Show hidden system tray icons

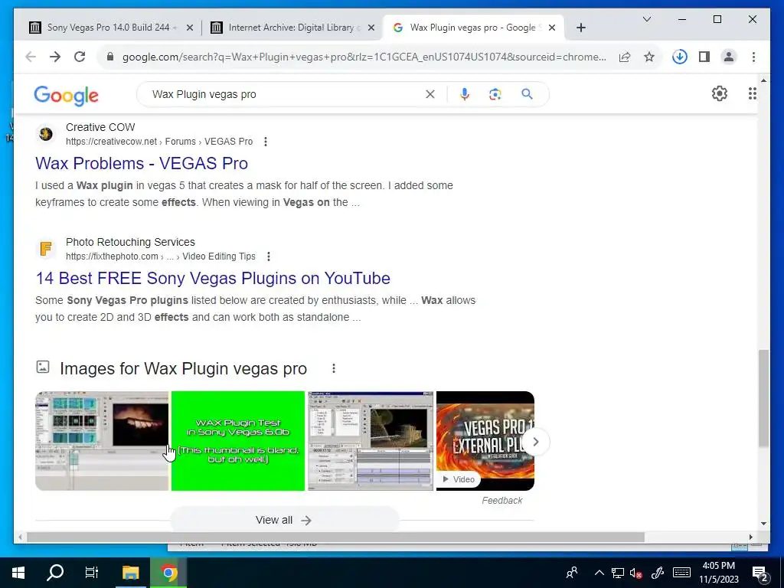click(x=599, y=573)
